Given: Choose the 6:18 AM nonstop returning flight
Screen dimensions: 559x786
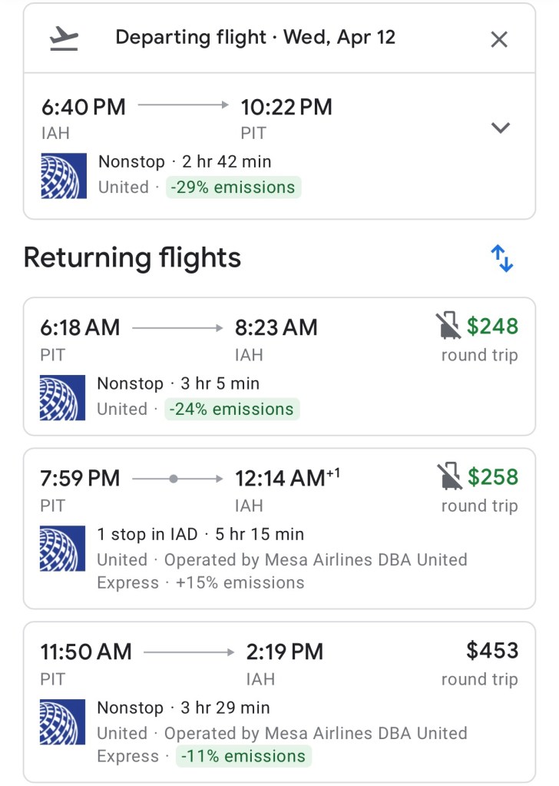Looking at the screenshot, I should click(230, 338).
